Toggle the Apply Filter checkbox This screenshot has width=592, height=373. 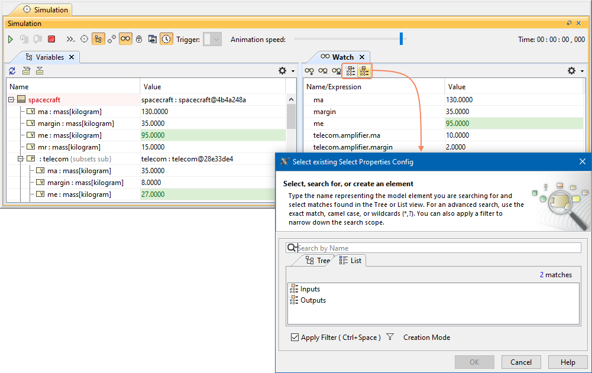pos(295,338)
